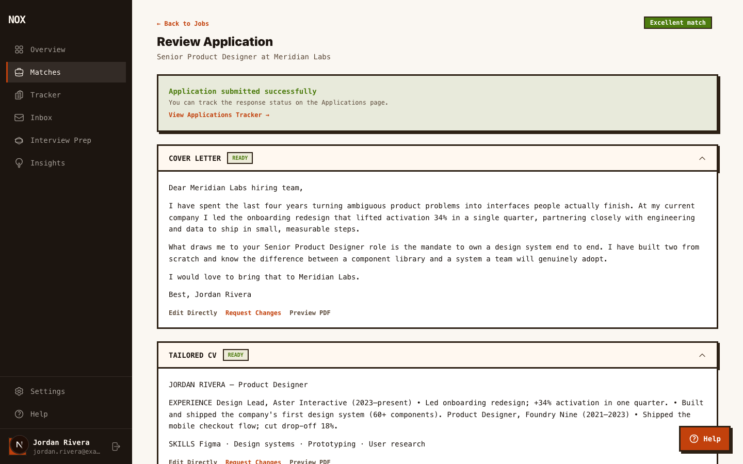Click Request Changes under the cover letter
The height and width of the screenshot is (464, 743).
coord(253,313)
